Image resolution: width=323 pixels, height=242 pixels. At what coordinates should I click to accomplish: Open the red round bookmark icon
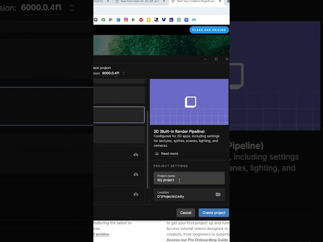pos(141,20)
